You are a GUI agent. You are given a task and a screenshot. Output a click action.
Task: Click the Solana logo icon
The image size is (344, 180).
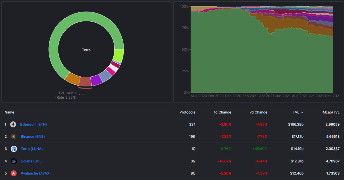pyautogui.click(x=14, y=161)
